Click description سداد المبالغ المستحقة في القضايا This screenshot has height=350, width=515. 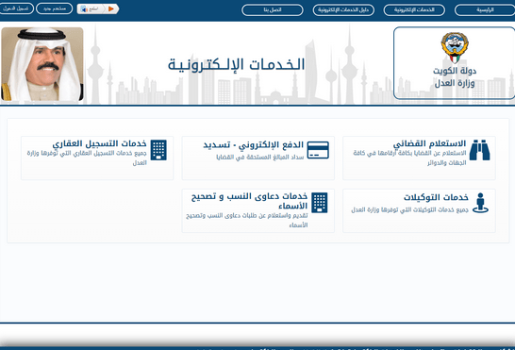click(260, 158)
